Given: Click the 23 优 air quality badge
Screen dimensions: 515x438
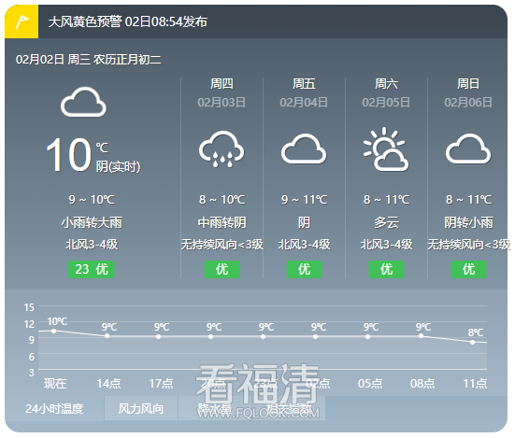Looking at the screenshot, I should pyautogui.click(x=92, y=269).
